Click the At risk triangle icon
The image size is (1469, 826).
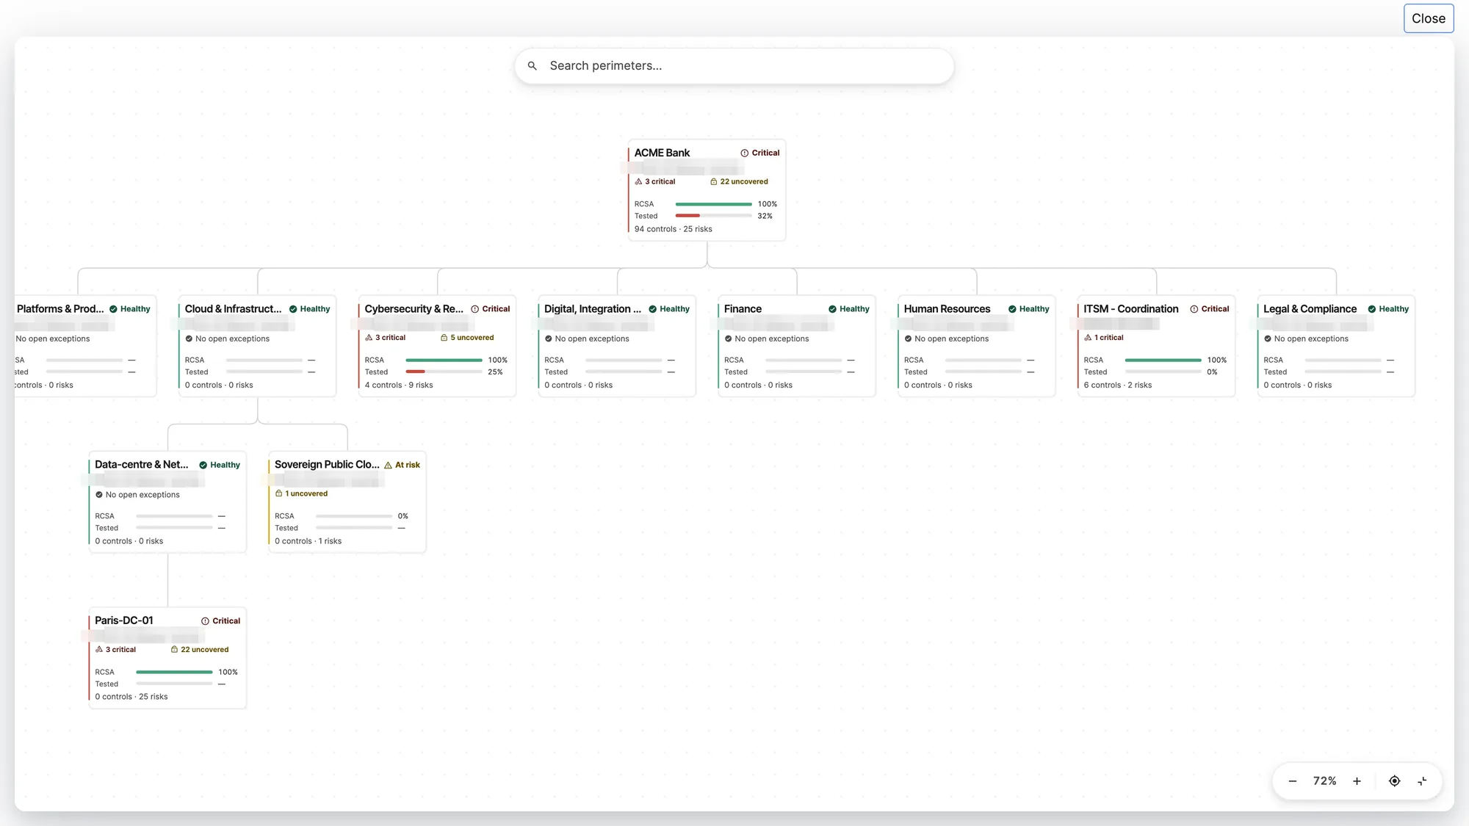[x=388, y=465]
